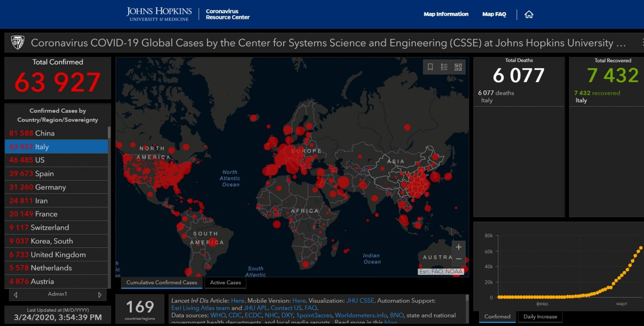Open the NHC data source link
The width and height of the screenshot is (644, 326).
[x=272, y=315]
